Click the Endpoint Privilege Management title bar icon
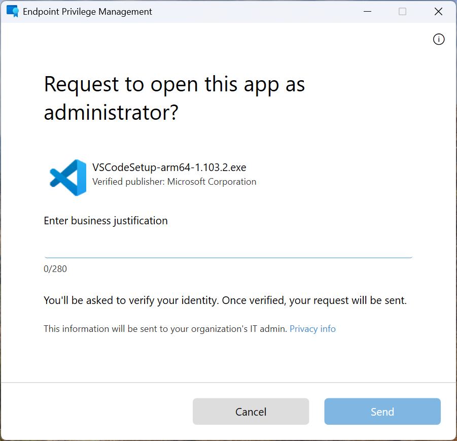The image size is (457, 441). click(13, 11)
